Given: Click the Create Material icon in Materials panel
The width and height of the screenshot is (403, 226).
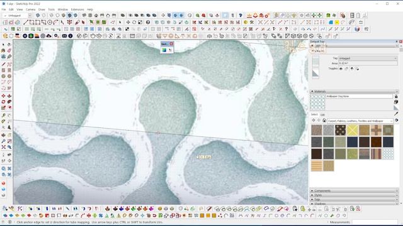Looking at the screenshot, I should point(396,102).
